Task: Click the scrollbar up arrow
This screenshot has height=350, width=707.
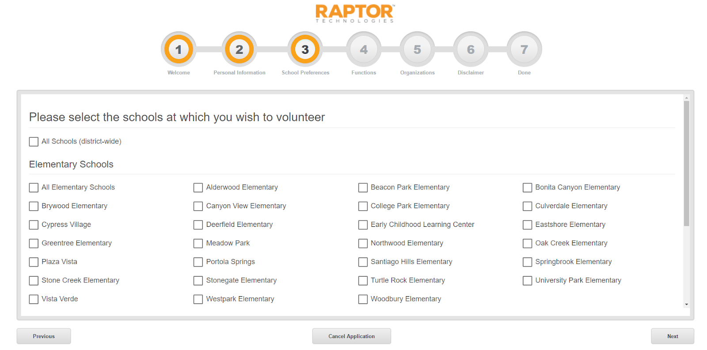Action: [x=686, y=98]
